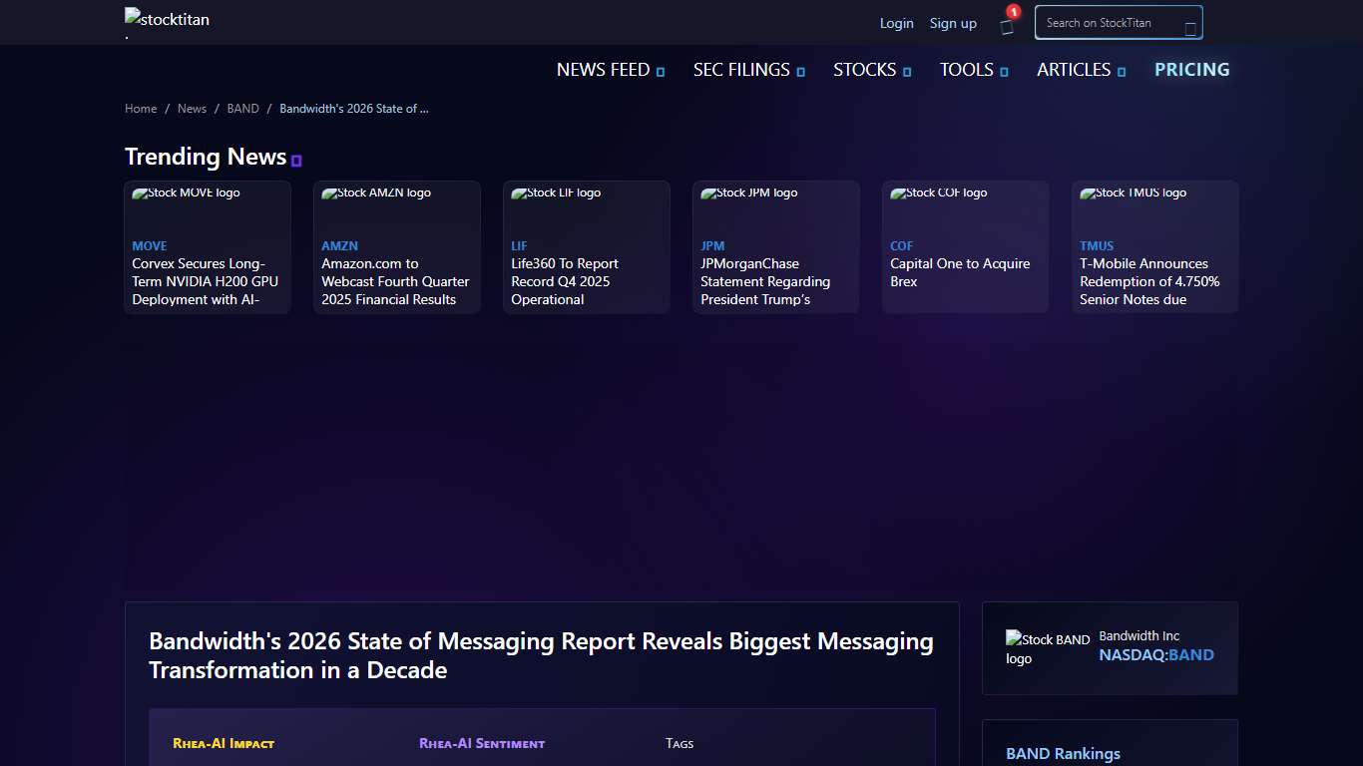Navigate to Home via the breadcrumb
Image resolution: width=1363 pixels, height=766 pixels.
[141, 108]
